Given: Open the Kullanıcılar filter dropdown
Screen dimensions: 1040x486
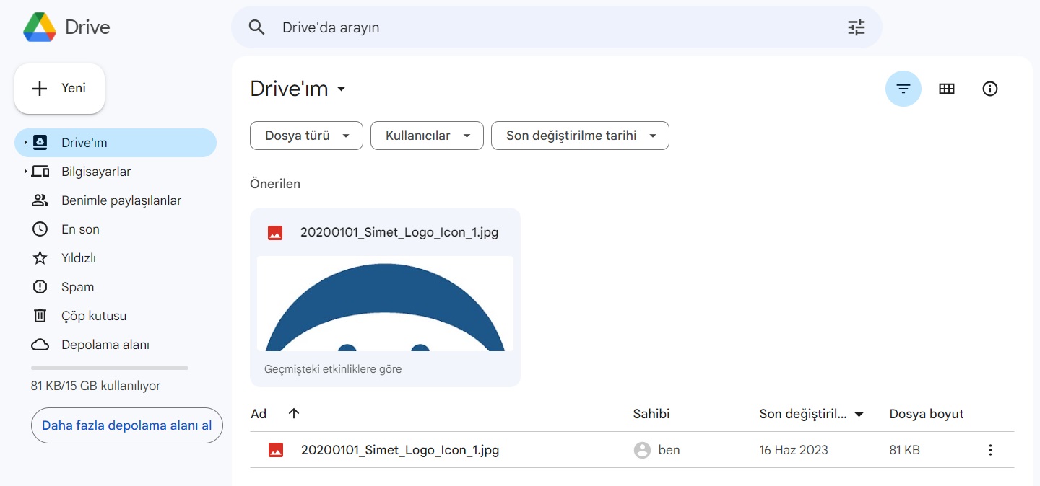Looking at the screenshot, I should pos(427,136).
